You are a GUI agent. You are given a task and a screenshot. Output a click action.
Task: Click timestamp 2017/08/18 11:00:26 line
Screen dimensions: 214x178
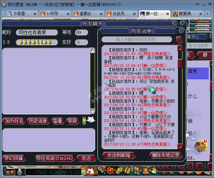[135, 113]
